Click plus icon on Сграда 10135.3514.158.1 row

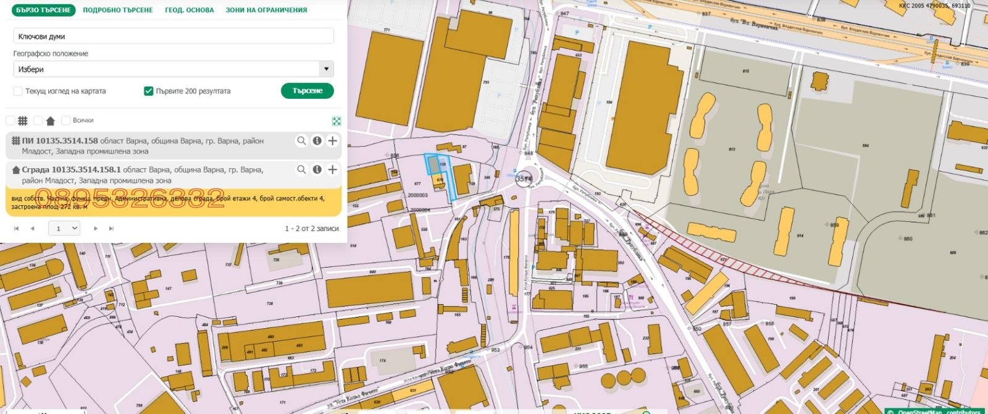(332, 169)
